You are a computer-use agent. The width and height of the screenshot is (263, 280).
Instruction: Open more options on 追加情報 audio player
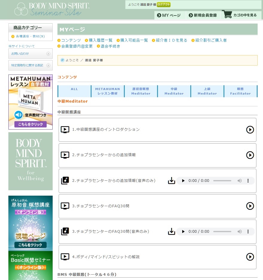248,181
